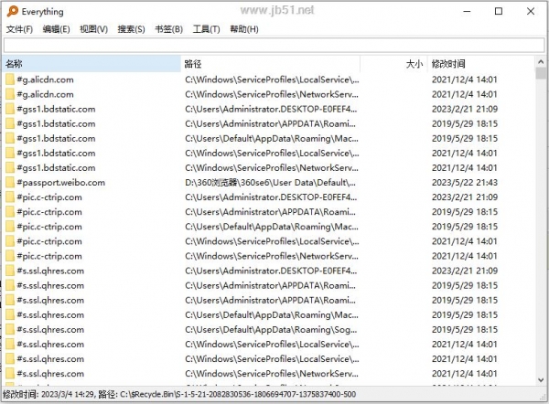Open the 工具(T) menu

tap(206, 29)
